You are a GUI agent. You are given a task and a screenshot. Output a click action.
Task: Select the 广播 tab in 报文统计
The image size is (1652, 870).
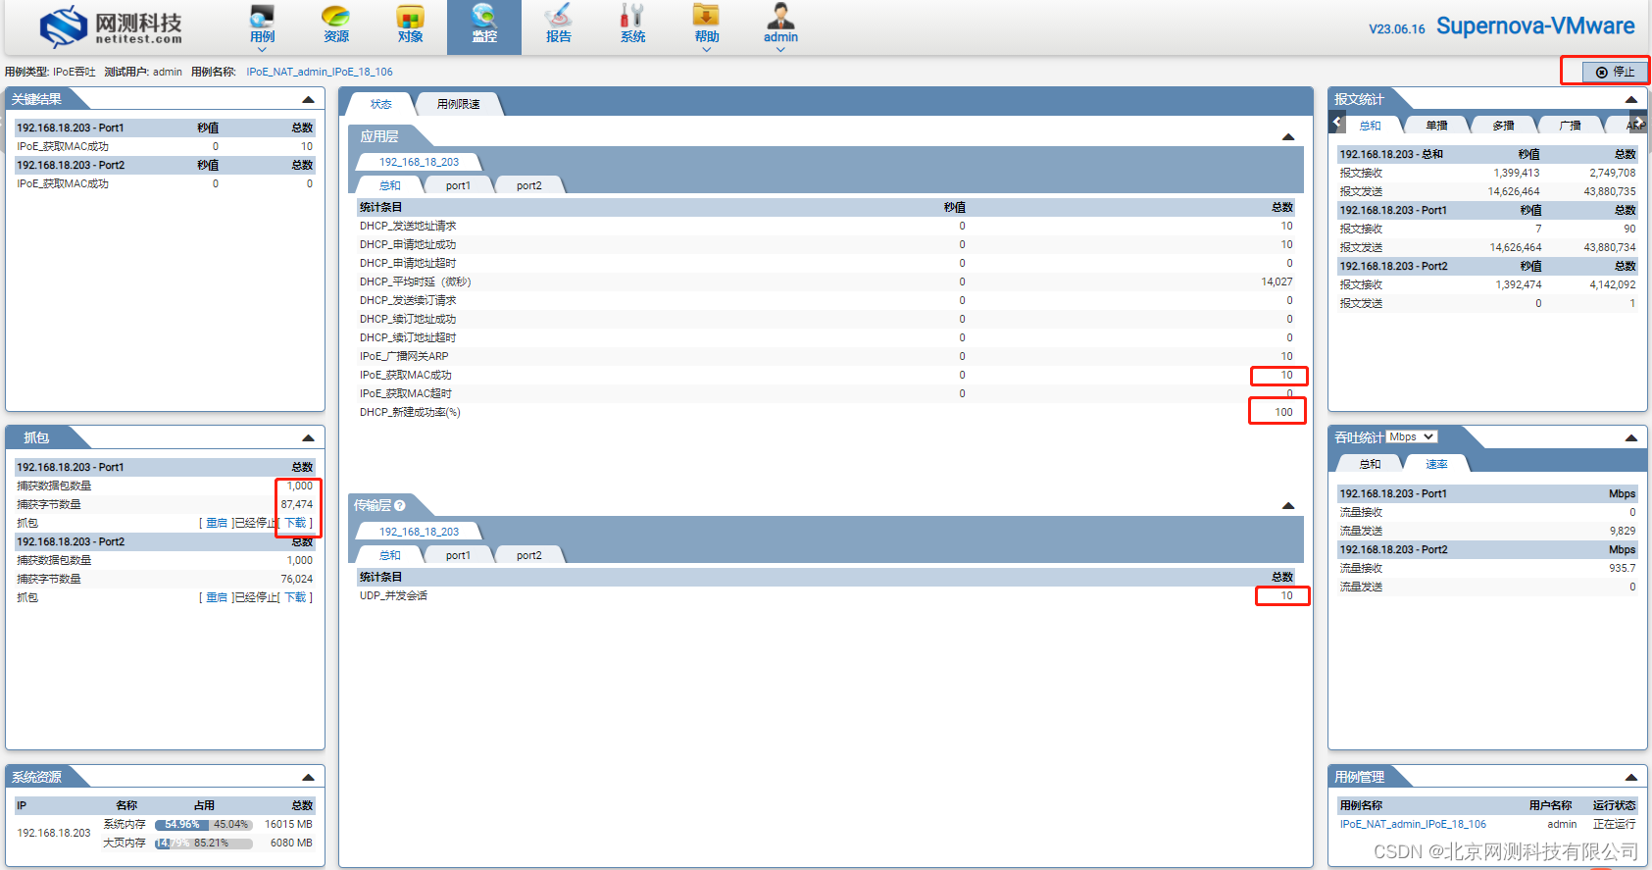click(1570, 126)
